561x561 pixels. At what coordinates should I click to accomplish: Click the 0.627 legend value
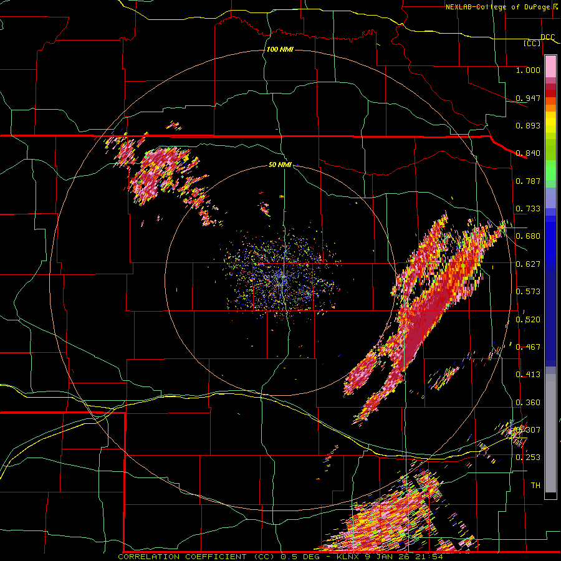tap(528, 264)
